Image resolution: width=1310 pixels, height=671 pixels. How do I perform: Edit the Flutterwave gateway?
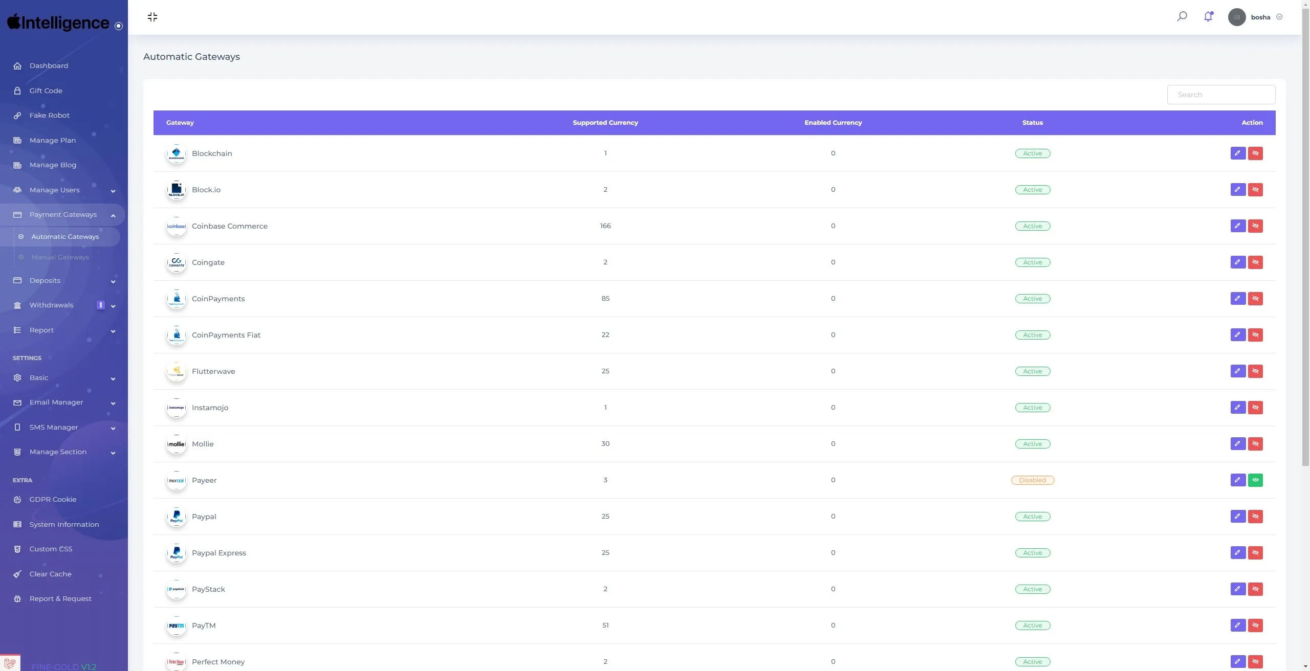click(1238, 371)
